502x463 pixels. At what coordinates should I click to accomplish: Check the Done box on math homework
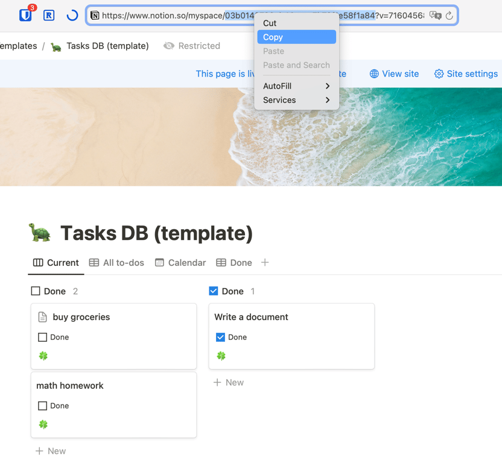(43, 406)
